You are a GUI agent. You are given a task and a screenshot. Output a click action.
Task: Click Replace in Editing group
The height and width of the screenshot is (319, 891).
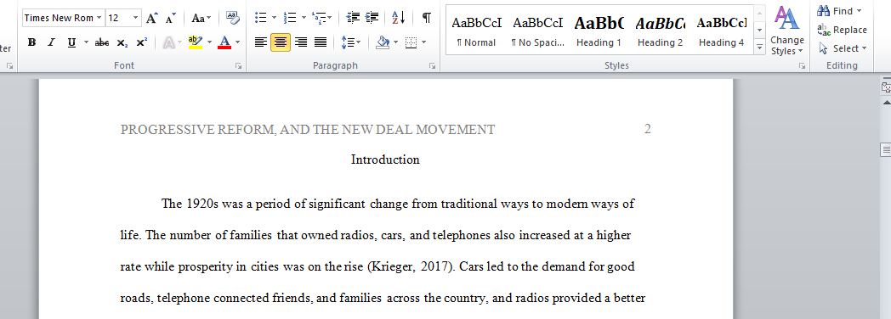click(x=843, y=30)
